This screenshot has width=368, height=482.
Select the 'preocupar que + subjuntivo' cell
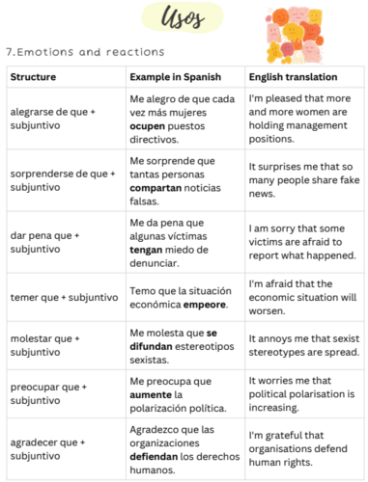67,394
